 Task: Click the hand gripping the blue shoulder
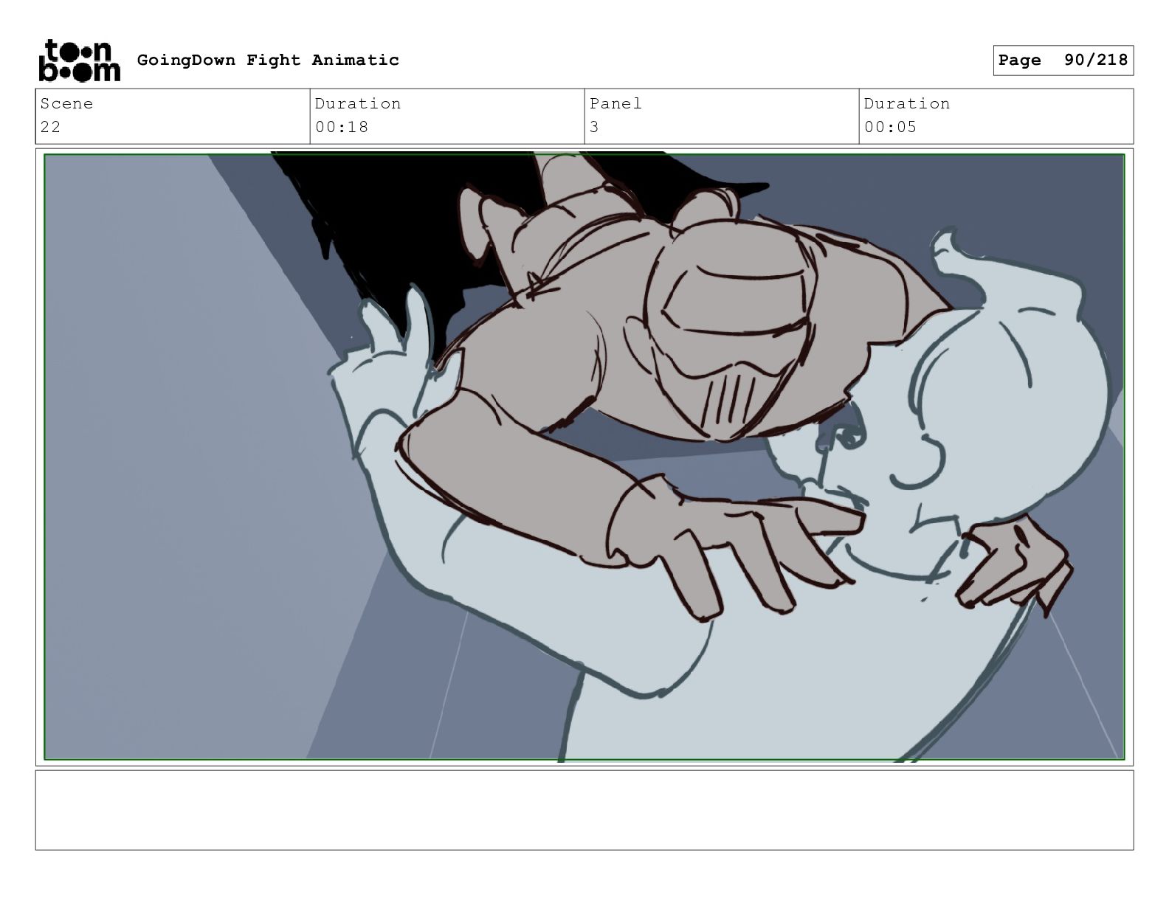(1015, 564)
